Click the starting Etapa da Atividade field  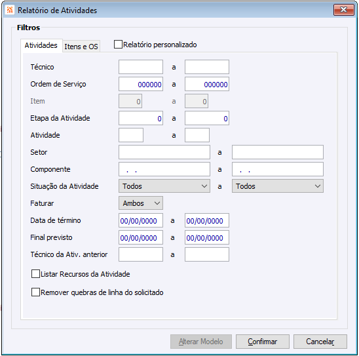point(141,118)
